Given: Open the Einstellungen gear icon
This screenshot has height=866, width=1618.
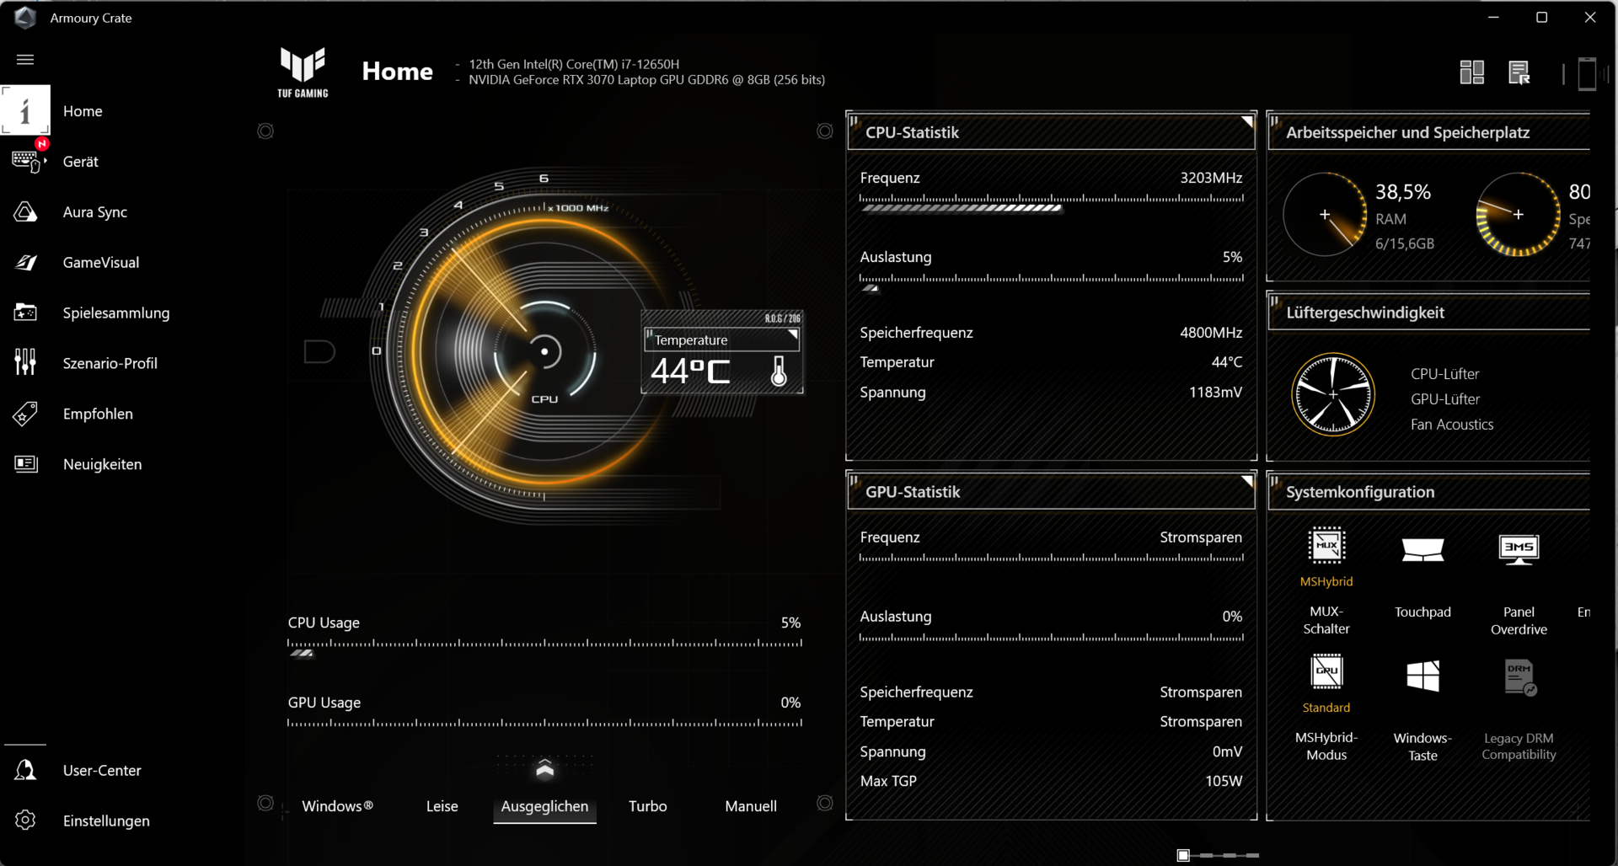Looking at the screenshot, I should (25, 821).
